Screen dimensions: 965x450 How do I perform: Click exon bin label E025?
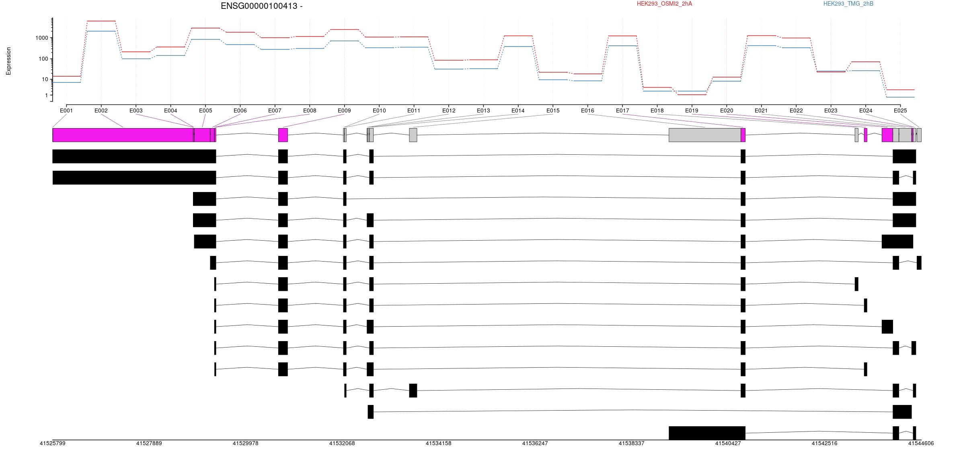pos(900,110)
